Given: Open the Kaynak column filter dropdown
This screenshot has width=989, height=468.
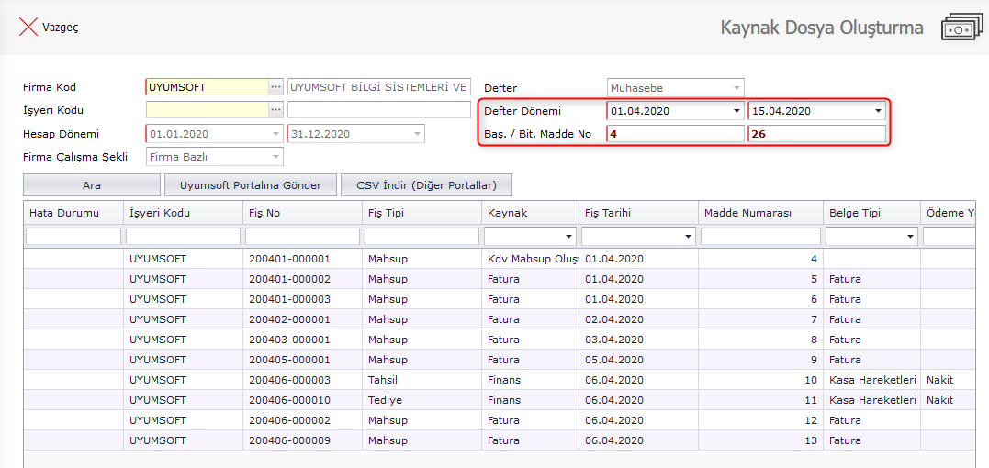Looking at the screenshot, I should (x=569, y=237).
